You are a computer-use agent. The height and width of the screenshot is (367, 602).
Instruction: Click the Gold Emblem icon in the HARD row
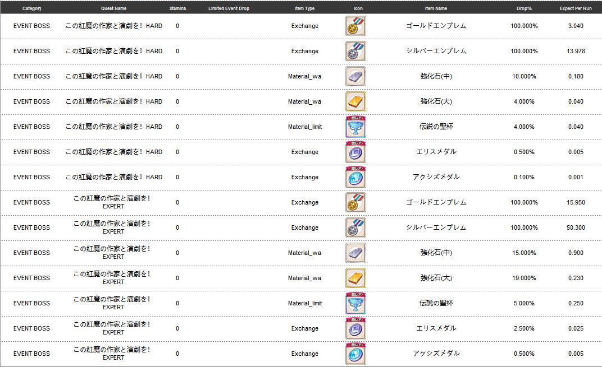tap(355, 26)
